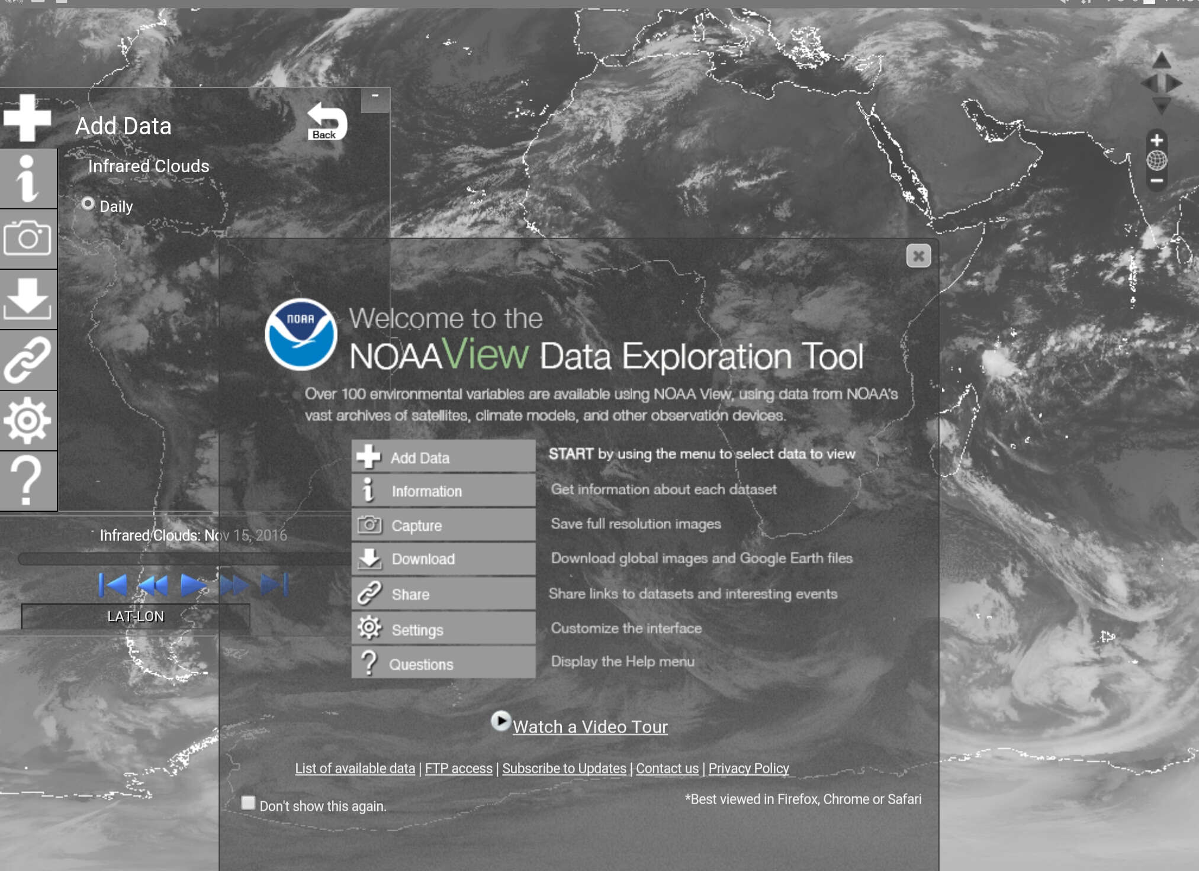1199x871 pixels.
Task: Pan the map up
Action: tap(1161, 60)
